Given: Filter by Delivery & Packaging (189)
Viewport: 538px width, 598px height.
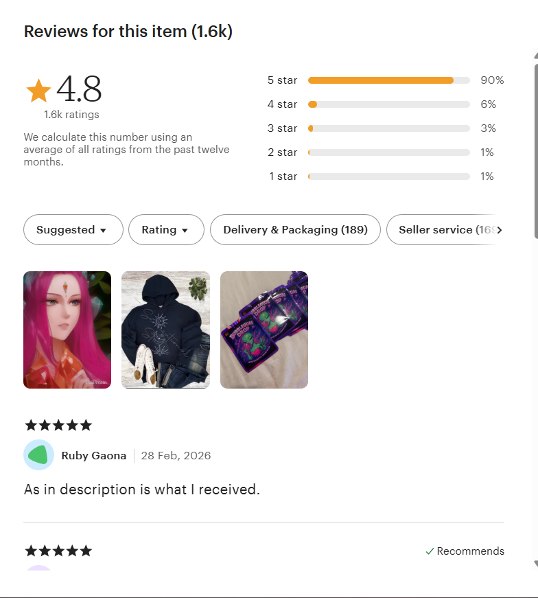Looking at the screenshot, I should coord(295,229).
